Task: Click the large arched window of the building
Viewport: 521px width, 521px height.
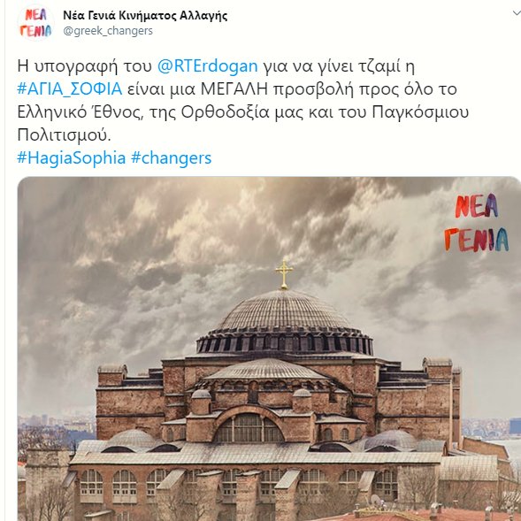Action: [x=249, y=428]
